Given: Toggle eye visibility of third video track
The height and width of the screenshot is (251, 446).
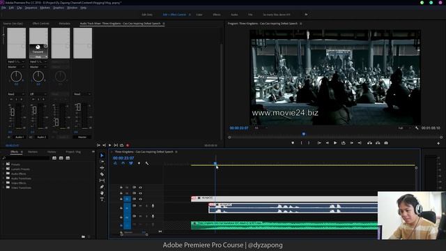Looking at the screenshot, I should pos(140,199).
